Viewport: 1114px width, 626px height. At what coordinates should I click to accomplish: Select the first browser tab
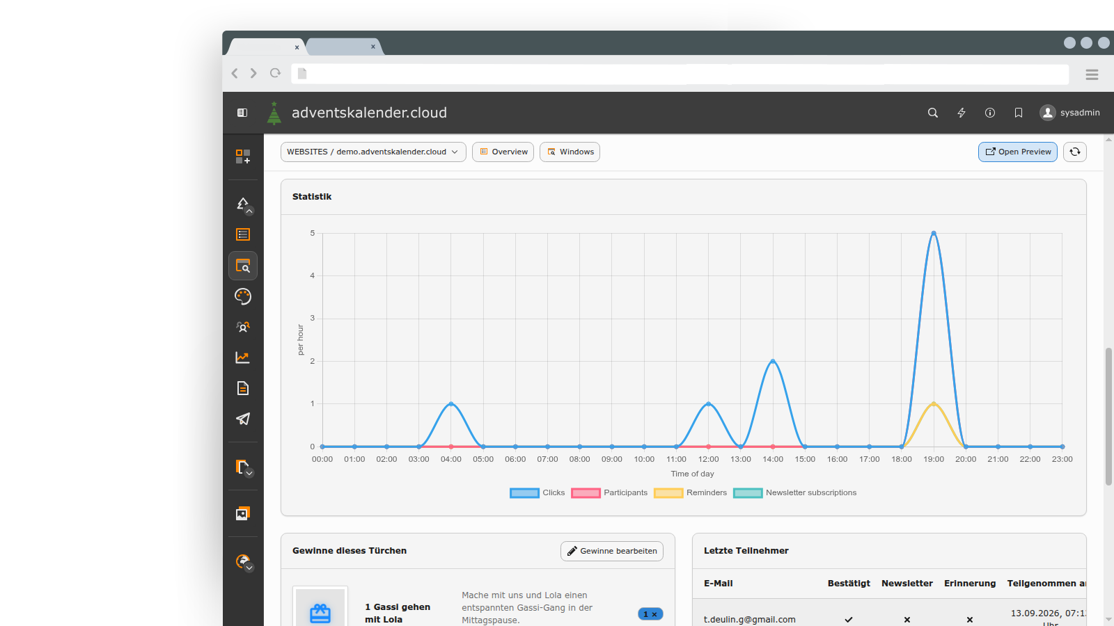(267, 47)
